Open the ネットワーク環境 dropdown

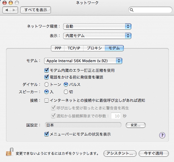pyautogui.click(x=97, y=27)
